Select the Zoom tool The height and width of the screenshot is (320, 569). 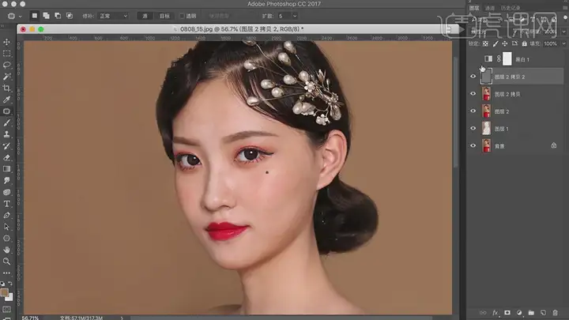click(x=6, y=262)
